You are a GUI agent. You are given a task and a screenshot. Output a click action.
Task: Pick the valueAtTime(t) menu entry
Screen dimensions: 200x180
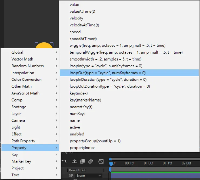click(x=82, y=11)
